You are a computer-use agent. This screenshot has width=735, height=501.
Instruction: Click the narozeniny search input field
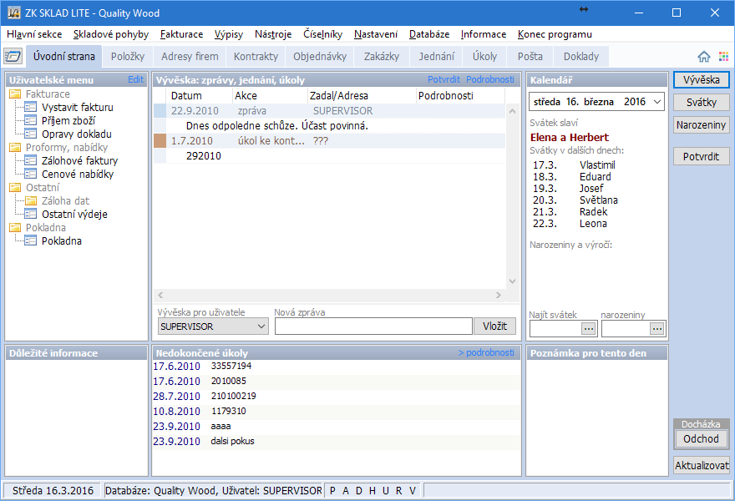(626, 328)
